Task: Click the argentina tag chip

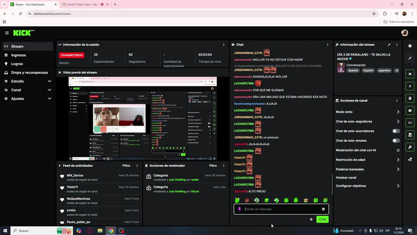Action: tap(384, 70)
